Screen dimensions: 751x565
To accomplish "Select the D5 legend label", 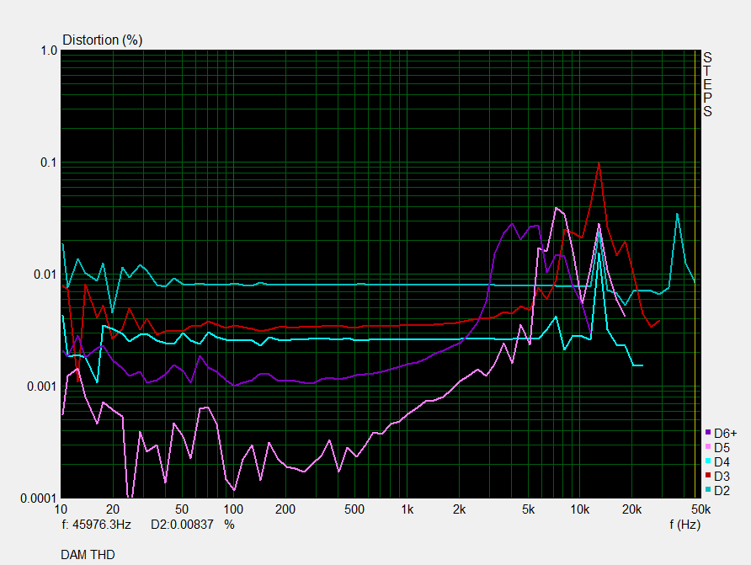I will 722,448.
